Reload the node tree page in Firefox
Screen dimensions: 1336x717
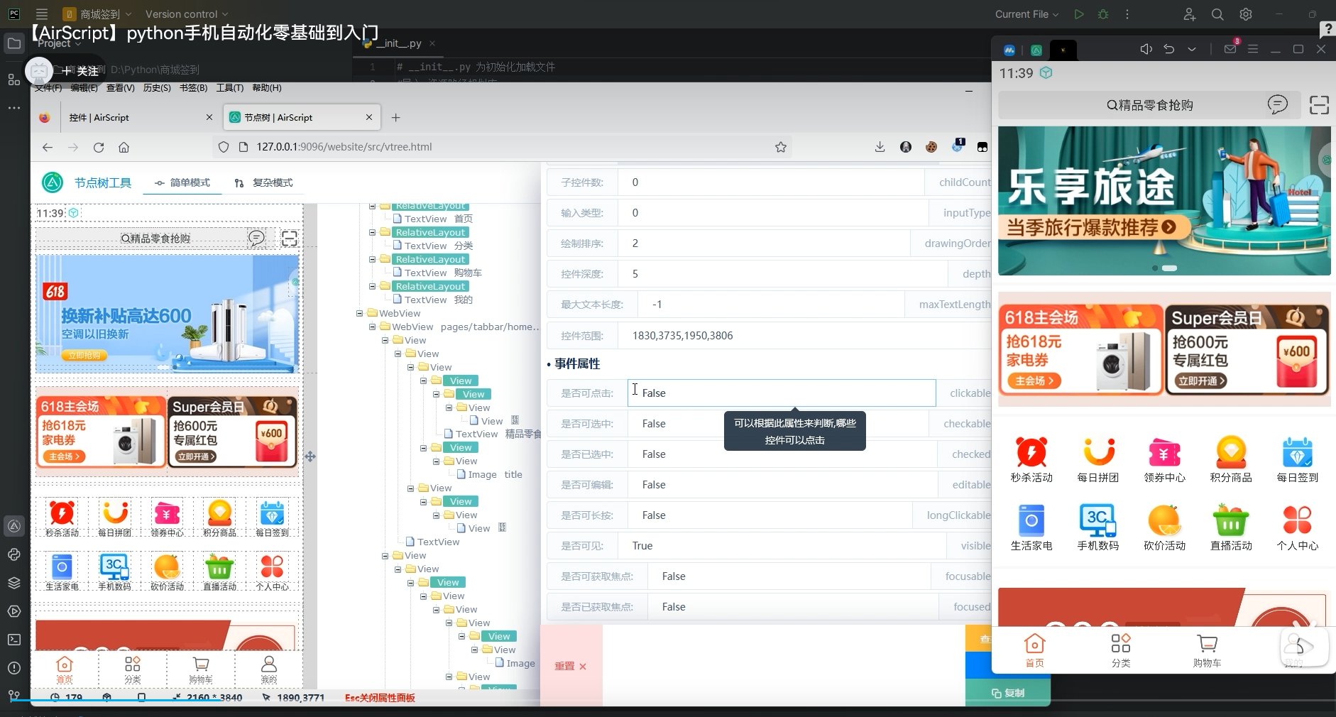click(99, 147)
